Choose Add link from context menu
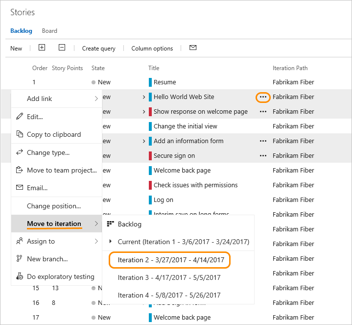 (57, 99)
